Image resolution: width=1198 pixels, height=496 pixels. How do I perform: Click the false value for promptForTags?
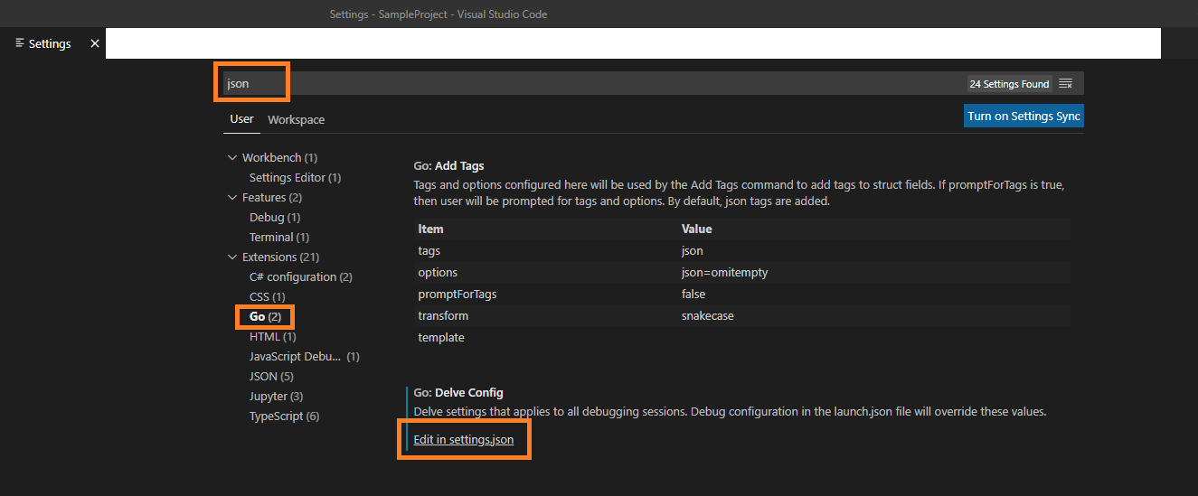(x=693, y=295)
